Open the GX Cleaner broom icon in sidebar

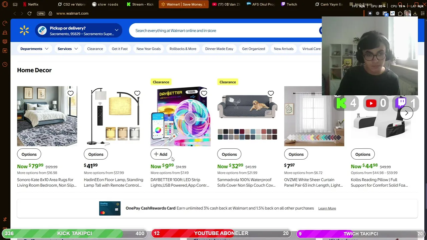(5, 32)
